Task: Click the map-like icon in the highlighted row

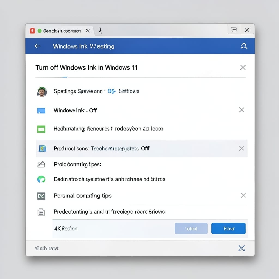Action: pos(42,148)
